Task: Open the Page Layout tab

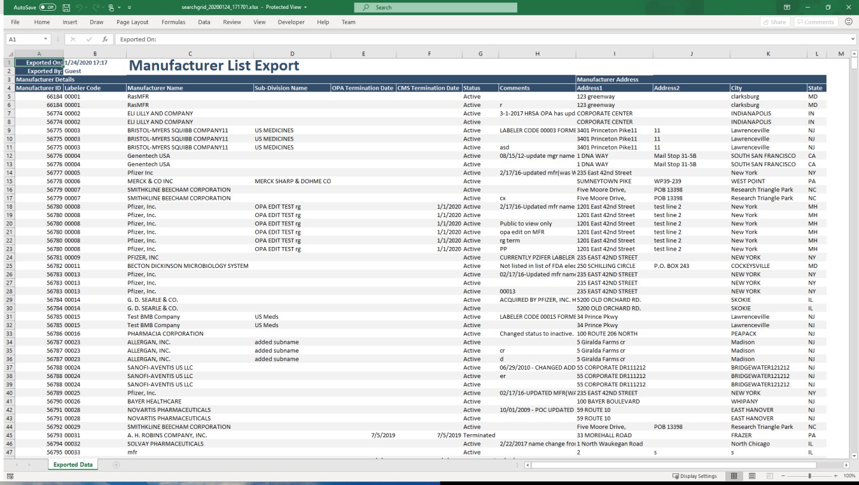Action: (132, 22)
